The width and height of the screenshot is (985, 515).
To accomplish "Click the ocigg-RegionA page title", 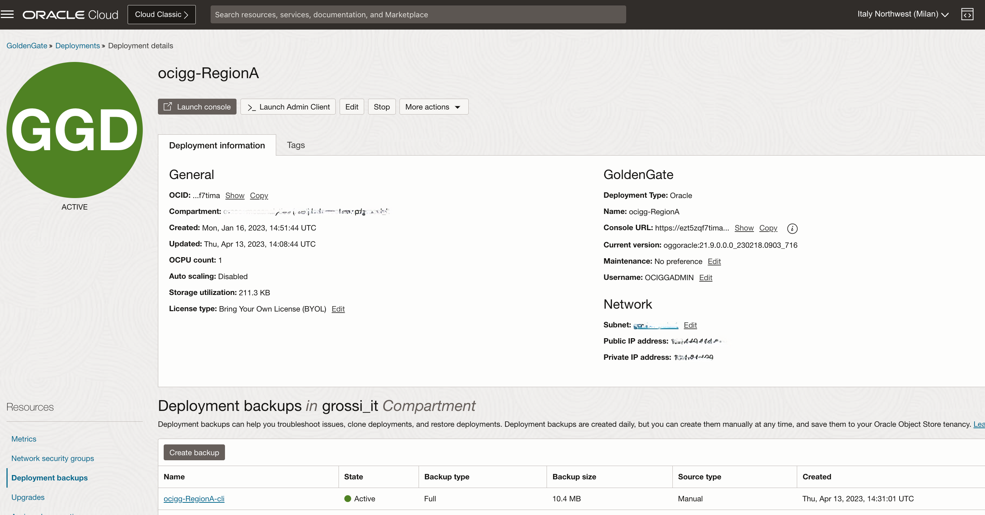I will pos(208,73).
